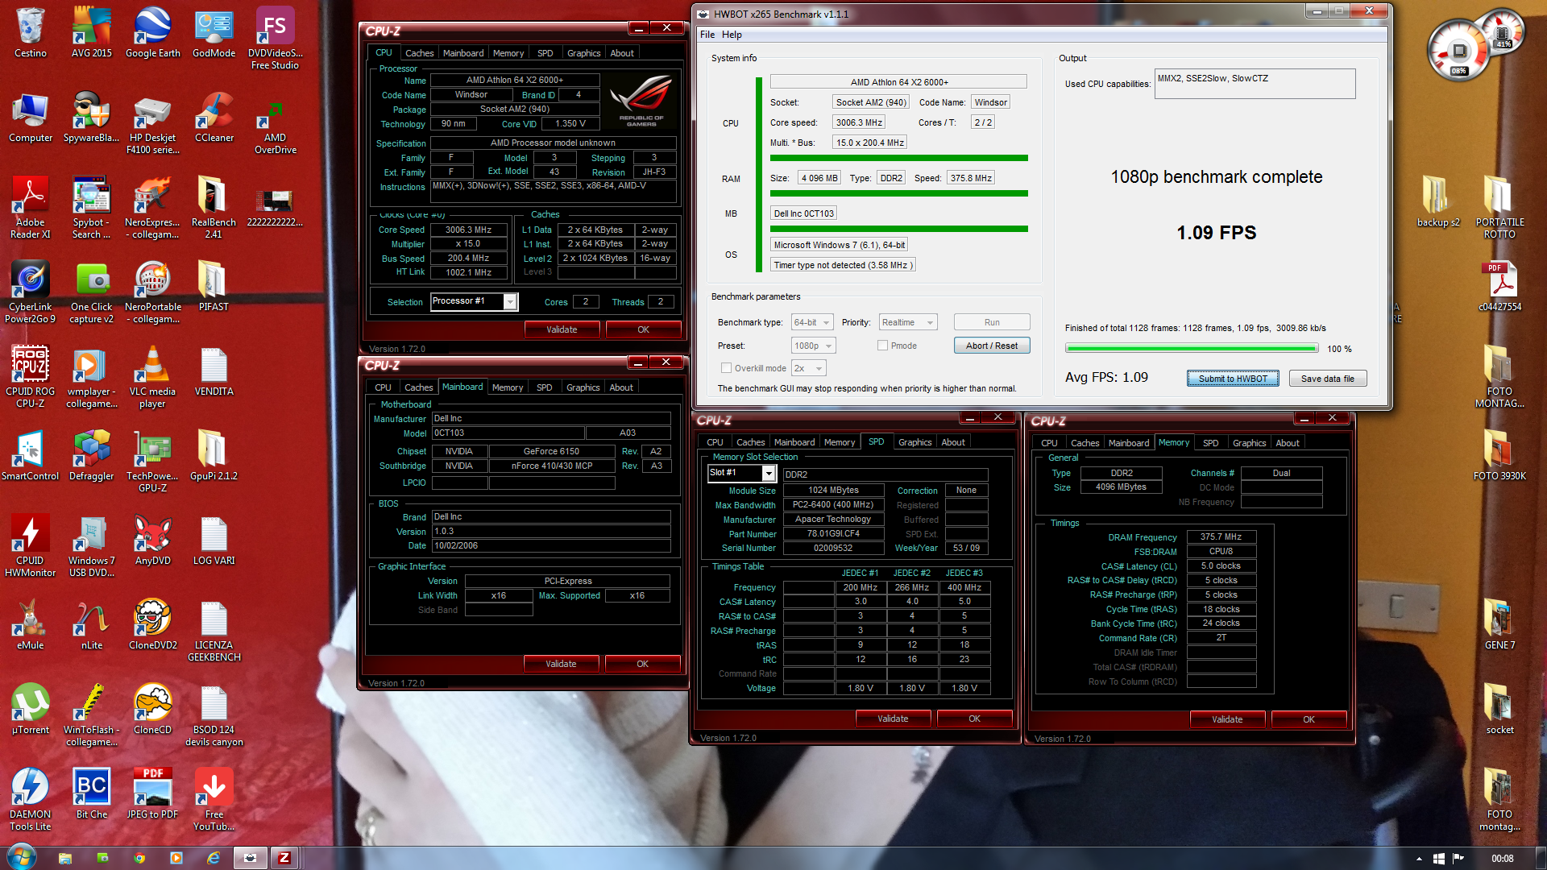Launch RealBench 2.41 shortcut

click(x=214, y=208)
